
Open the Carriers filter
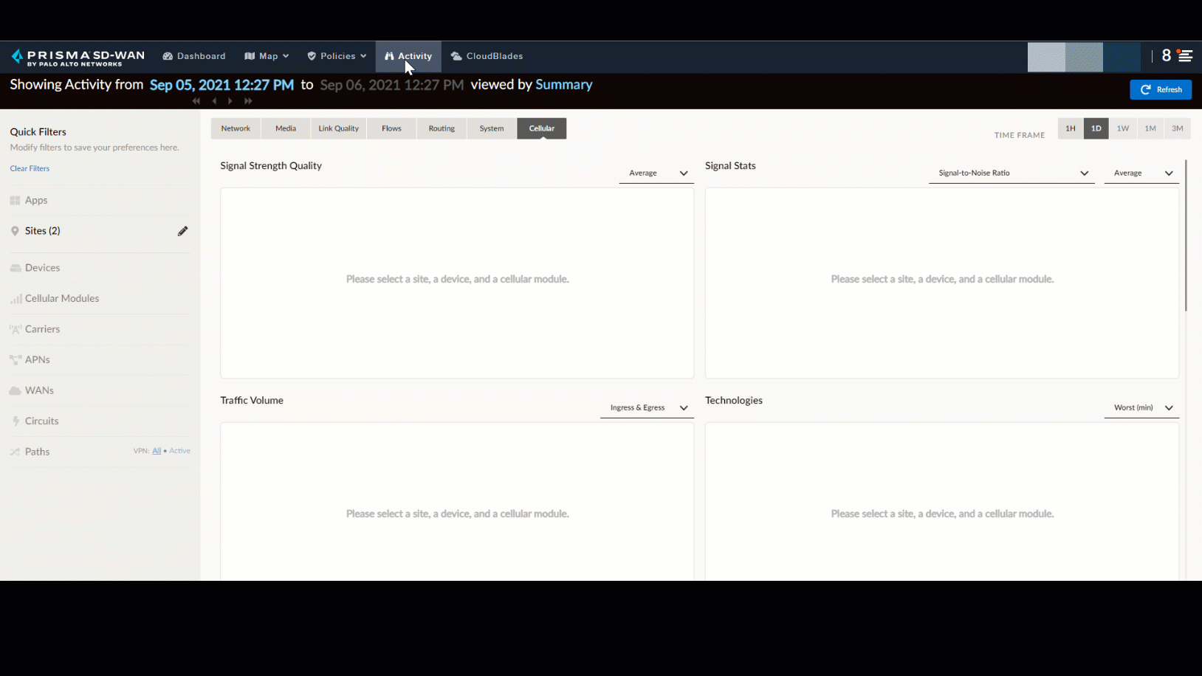(42, 329)
